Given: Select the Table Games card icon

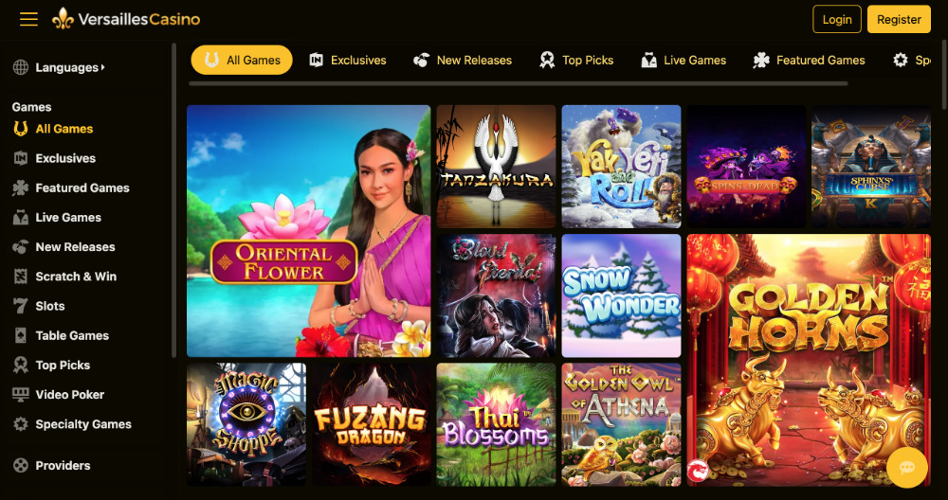Looking at the screenshot, I should (21, 336).
